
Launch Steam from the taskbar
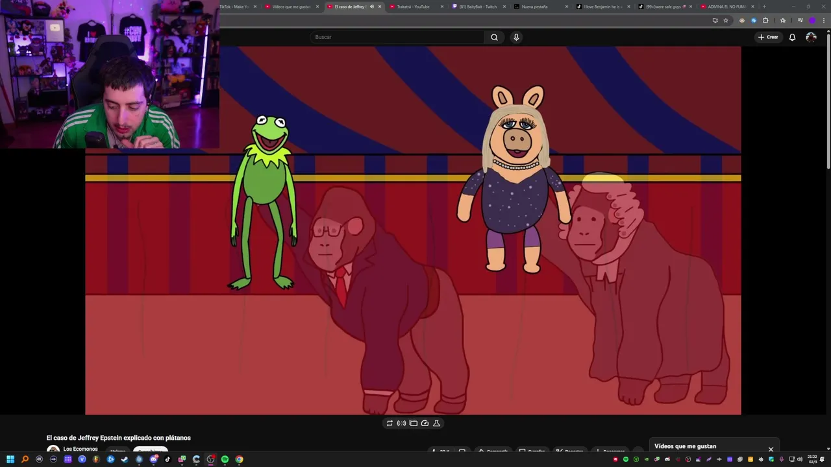pos(125,459)
